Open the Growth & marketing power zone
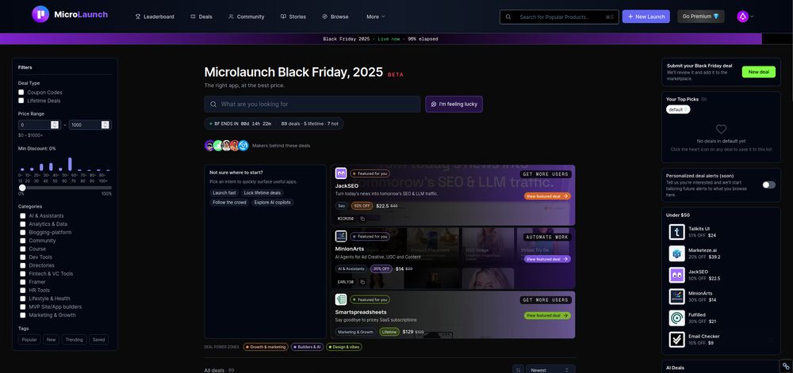 pyautogui.click(x=266, y=347)
